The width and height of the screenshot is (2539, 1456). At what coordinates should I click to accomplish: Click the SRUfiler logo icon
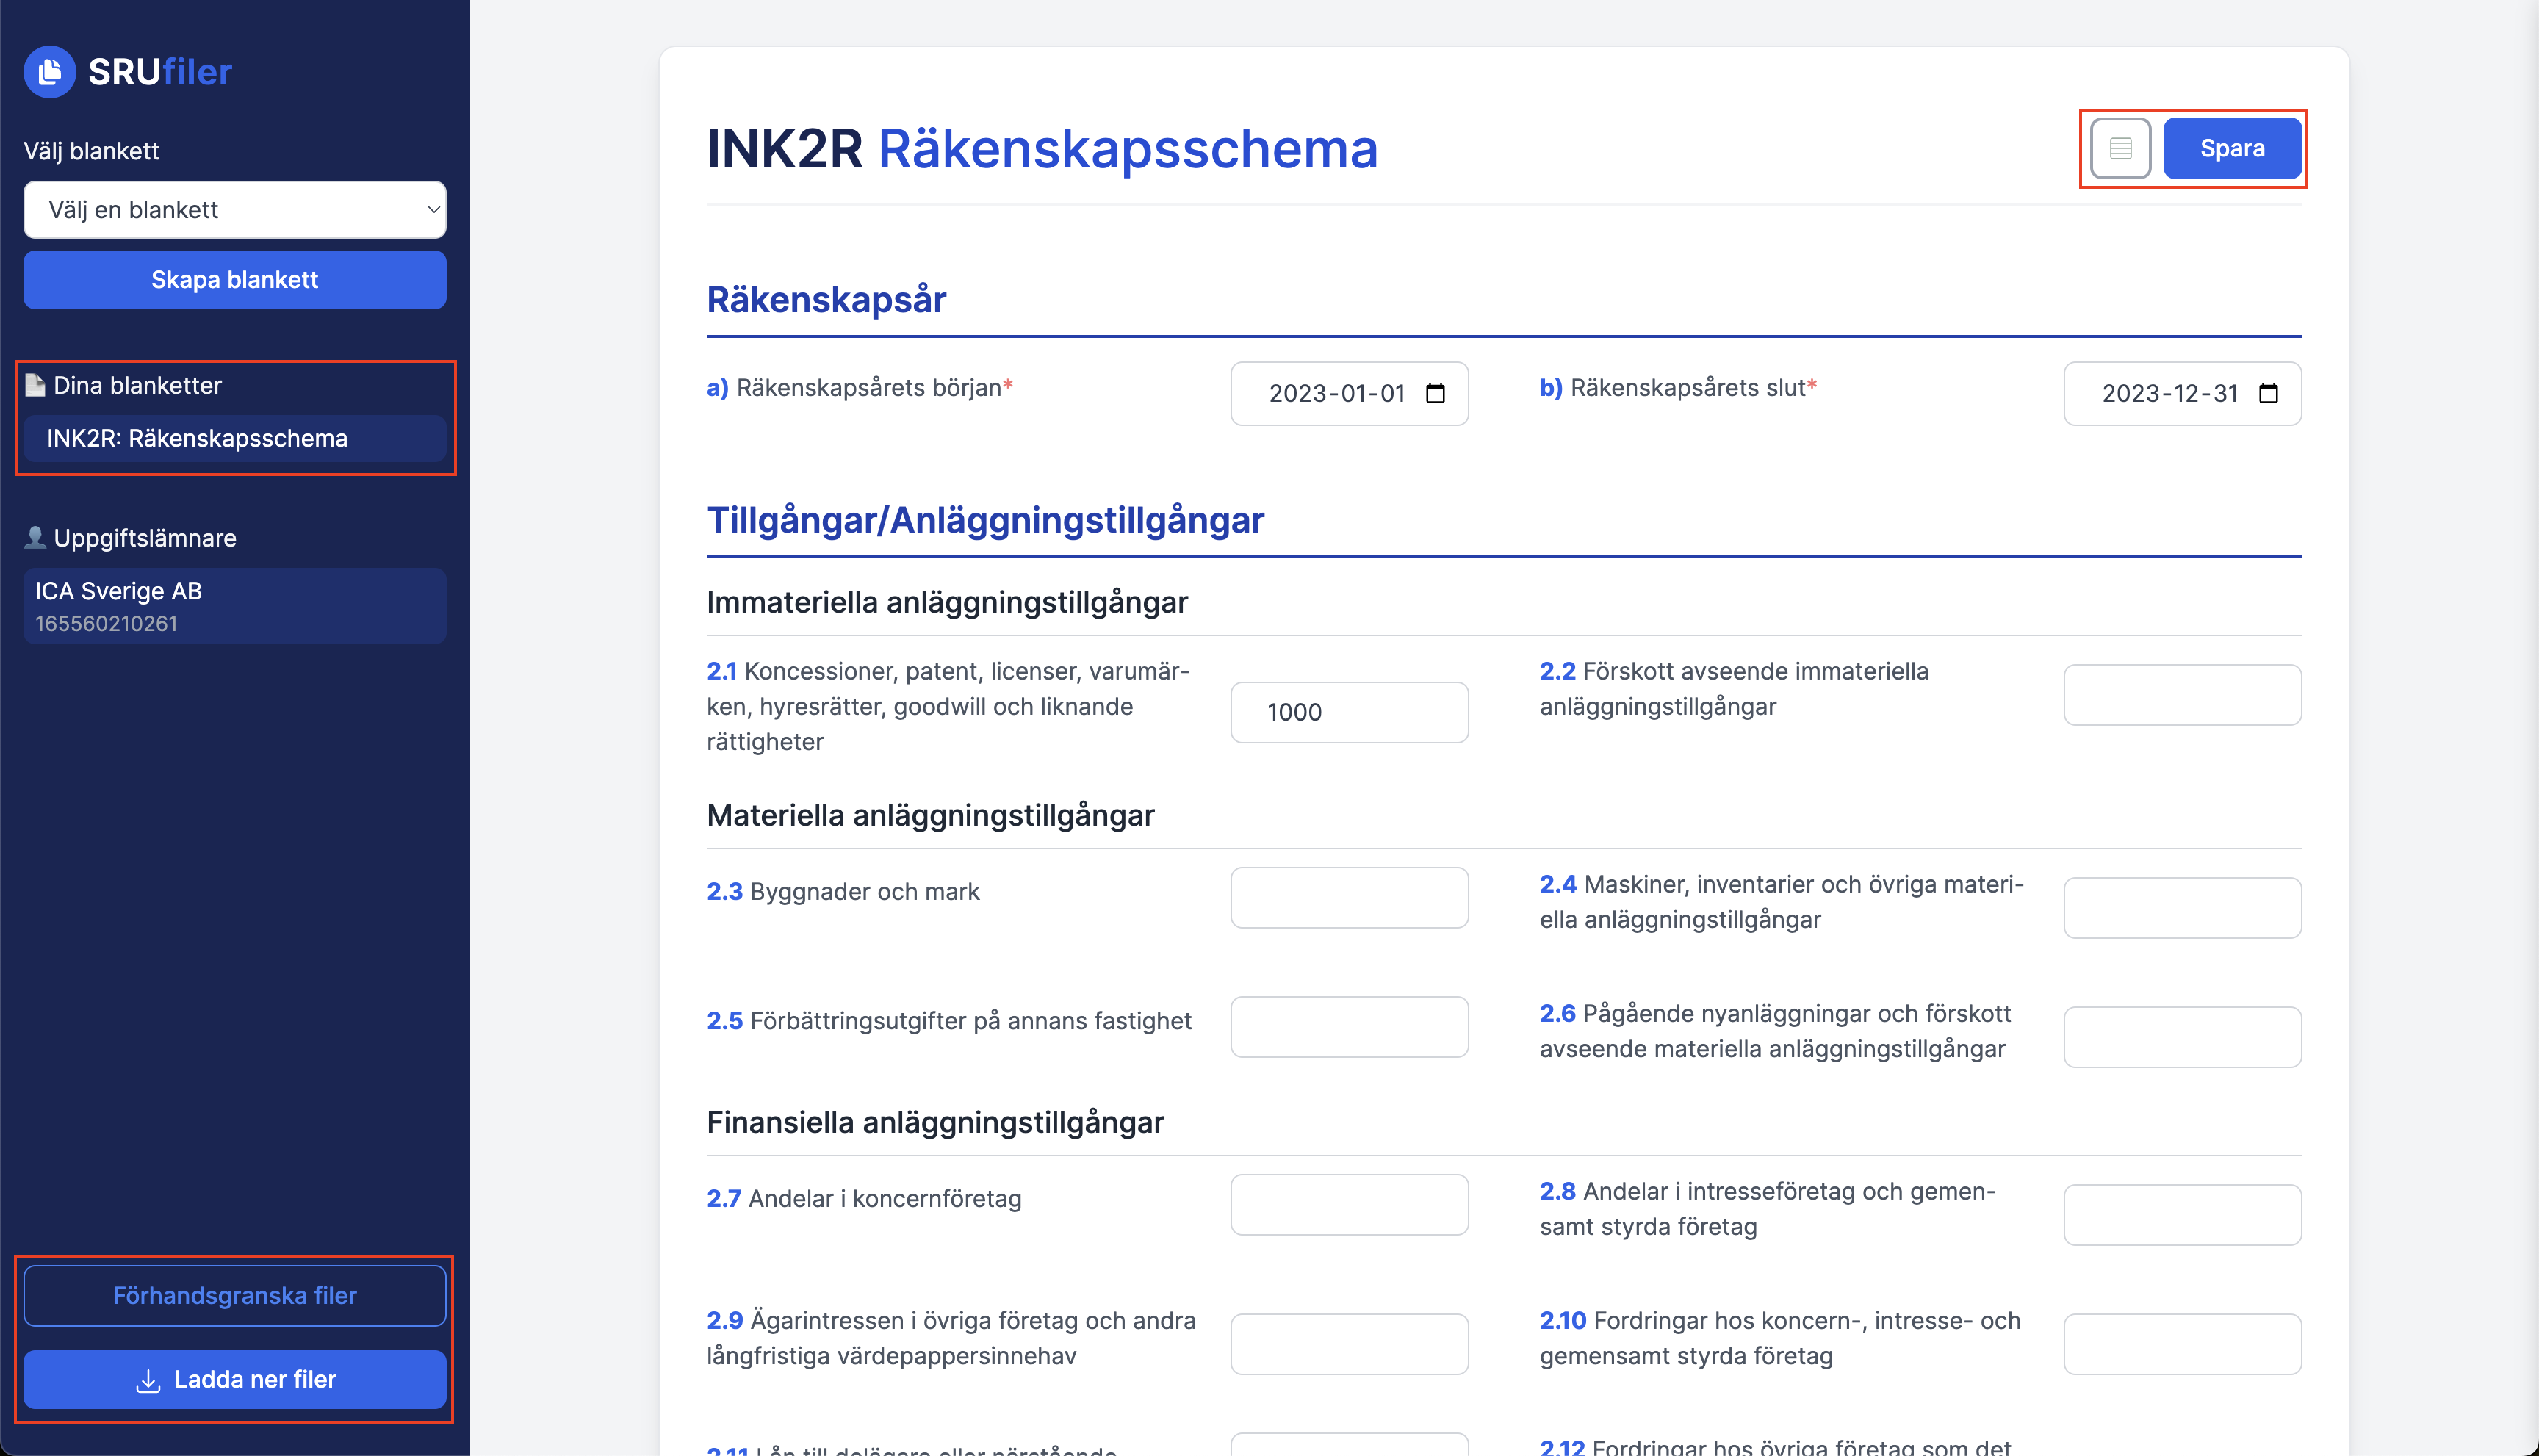(49, 72)
